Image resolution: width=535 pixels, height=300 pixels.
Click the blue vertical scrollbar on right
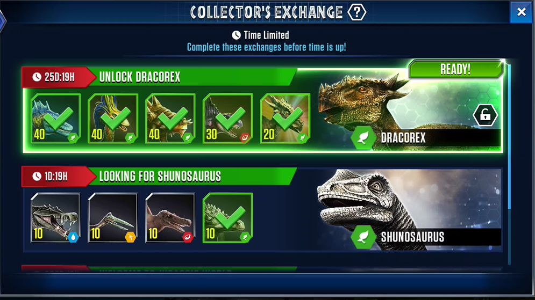(509, 136)
